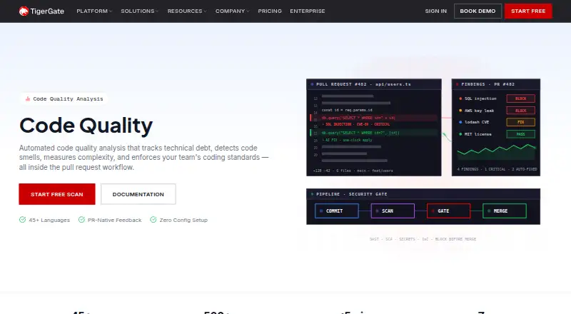Click the Zero Config Setup text
Image resolution: width=571 pixels, height=314 pixels.
pos(183,220)
